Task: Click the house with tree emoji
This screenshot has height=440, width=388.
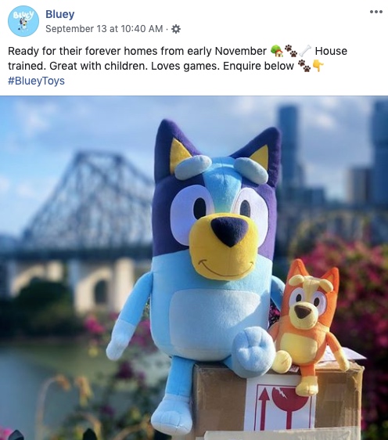Action: (277, 51)
